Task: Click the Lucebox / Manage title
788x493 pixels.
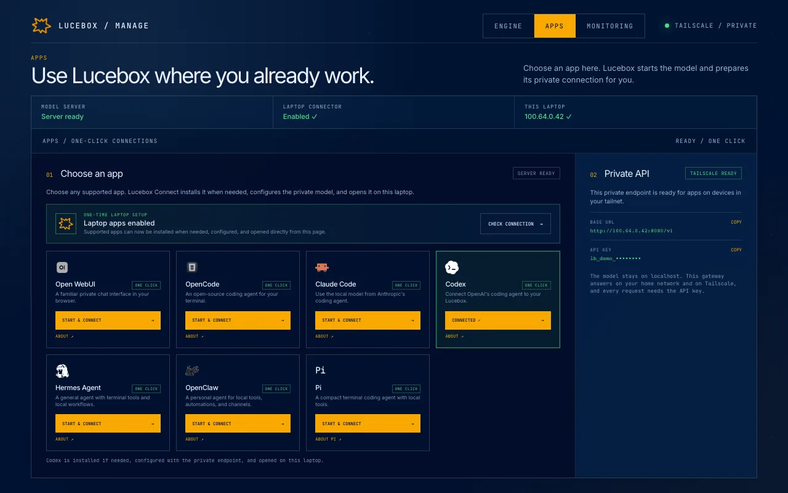Action: coord(103,26)
